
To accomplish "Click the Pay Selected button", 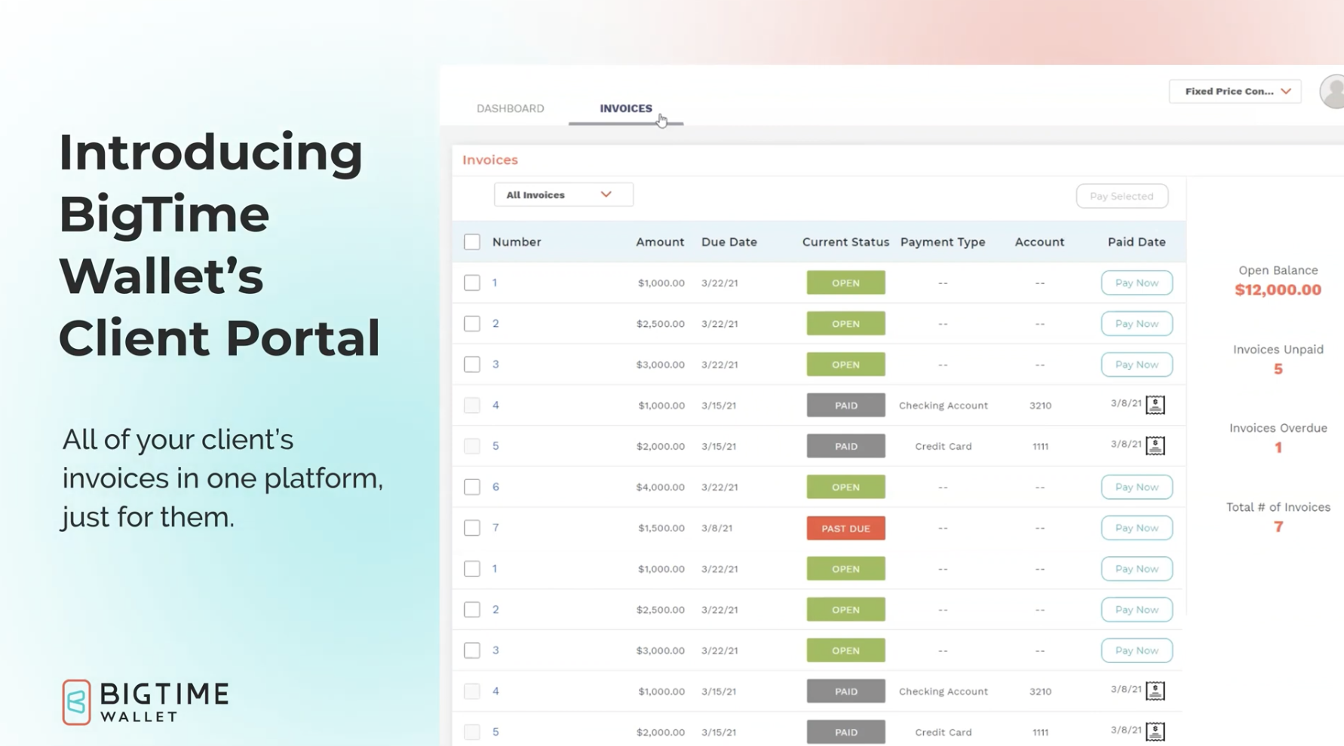I will 1122,196.
